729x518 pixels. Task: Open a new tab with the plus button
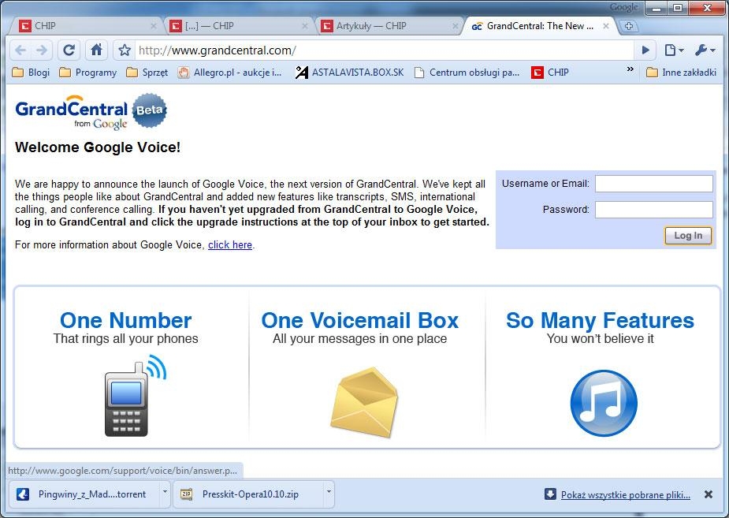[x=629, y=26]
